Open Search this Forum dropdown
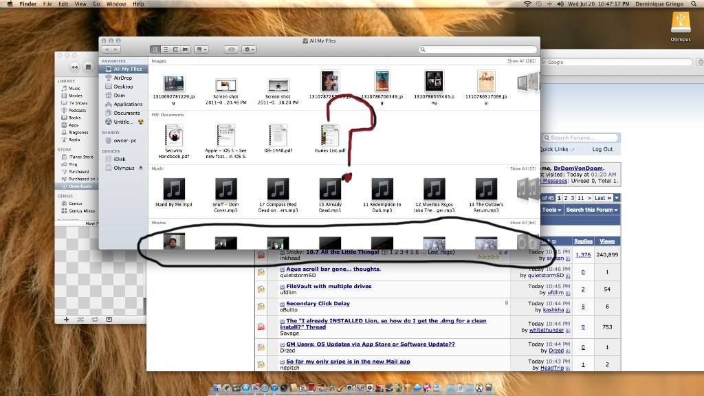The width and height of the screenshot is (704, 396). [592, 210]
